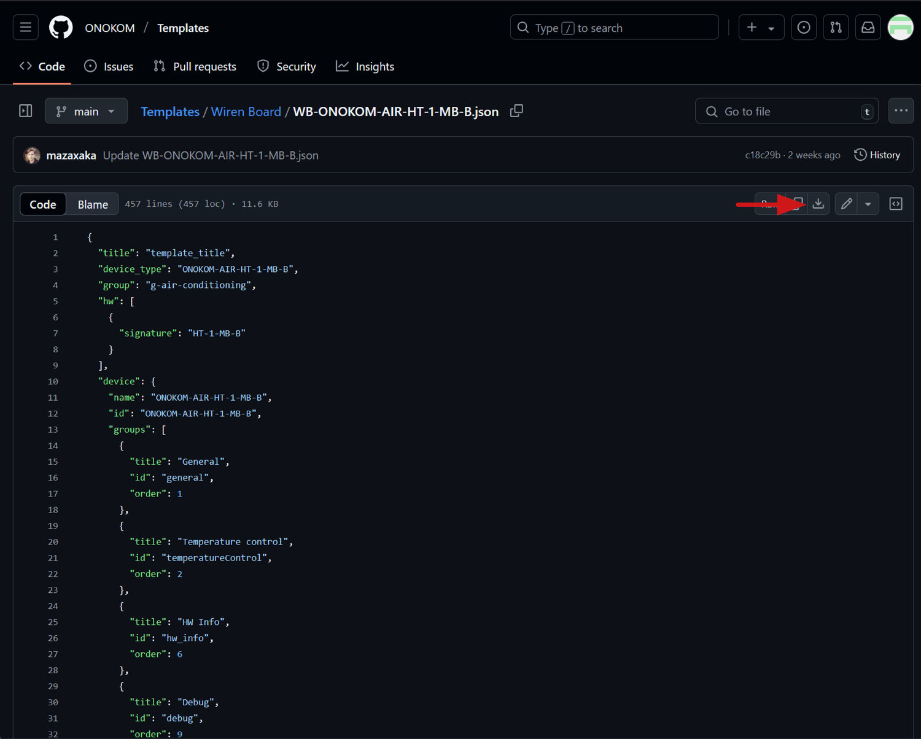This screenshot has width=921, height=739.
Task: Switch to the Insights tab
Action: (x=365, y=66)
